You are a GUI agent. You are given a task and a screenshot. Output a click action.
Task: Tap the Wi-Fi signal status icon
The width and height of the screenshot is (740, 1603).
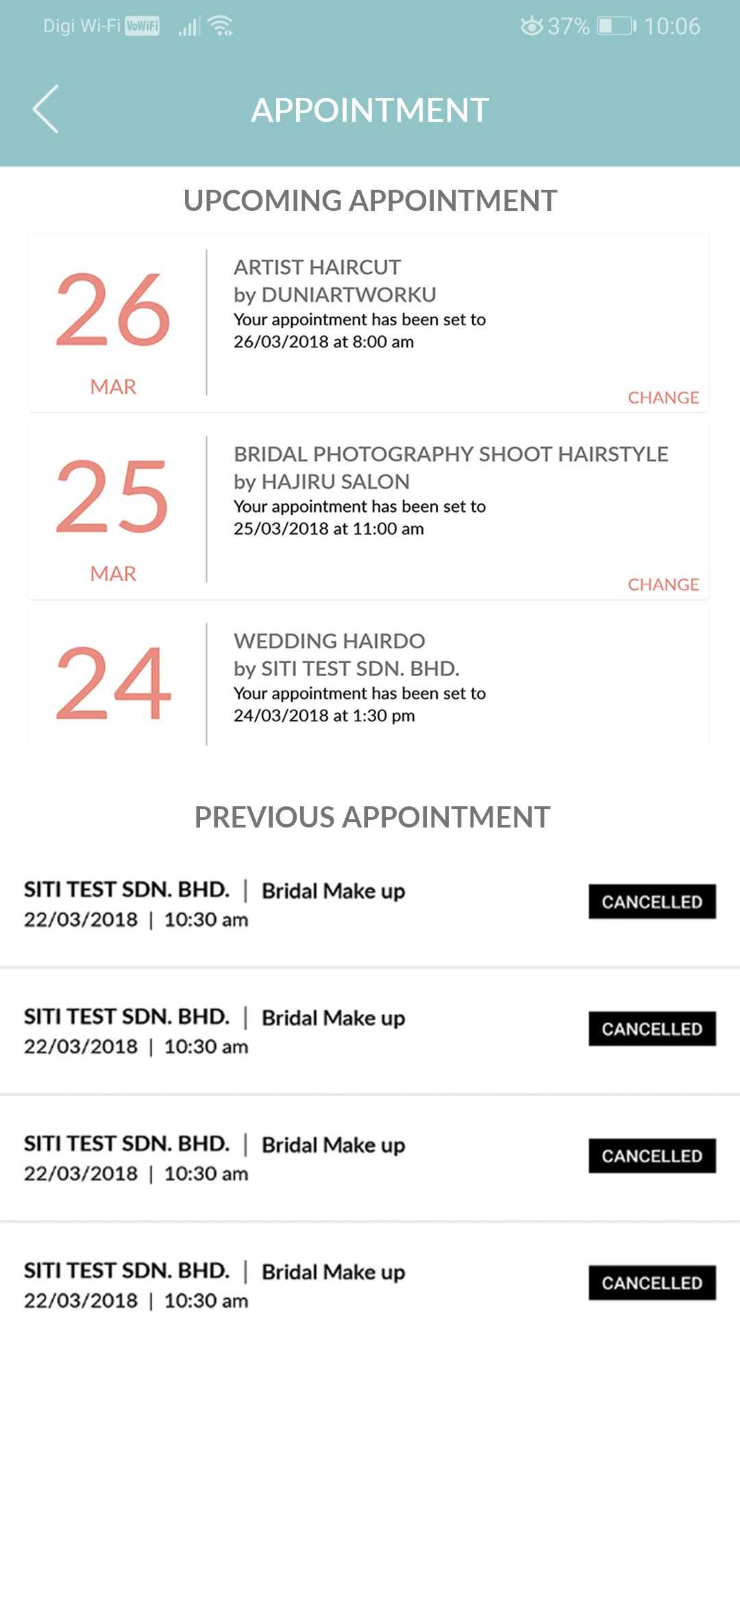coord(221,26)
